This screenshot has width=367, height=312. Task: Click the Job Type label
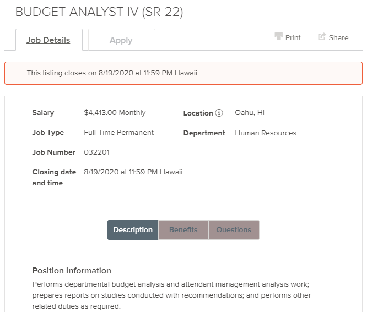pyautogui.click(x=48, y=133)
